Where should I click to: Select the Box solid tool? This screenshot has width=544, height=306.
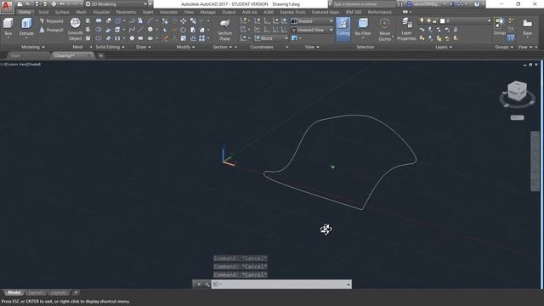tap(8, 26)
